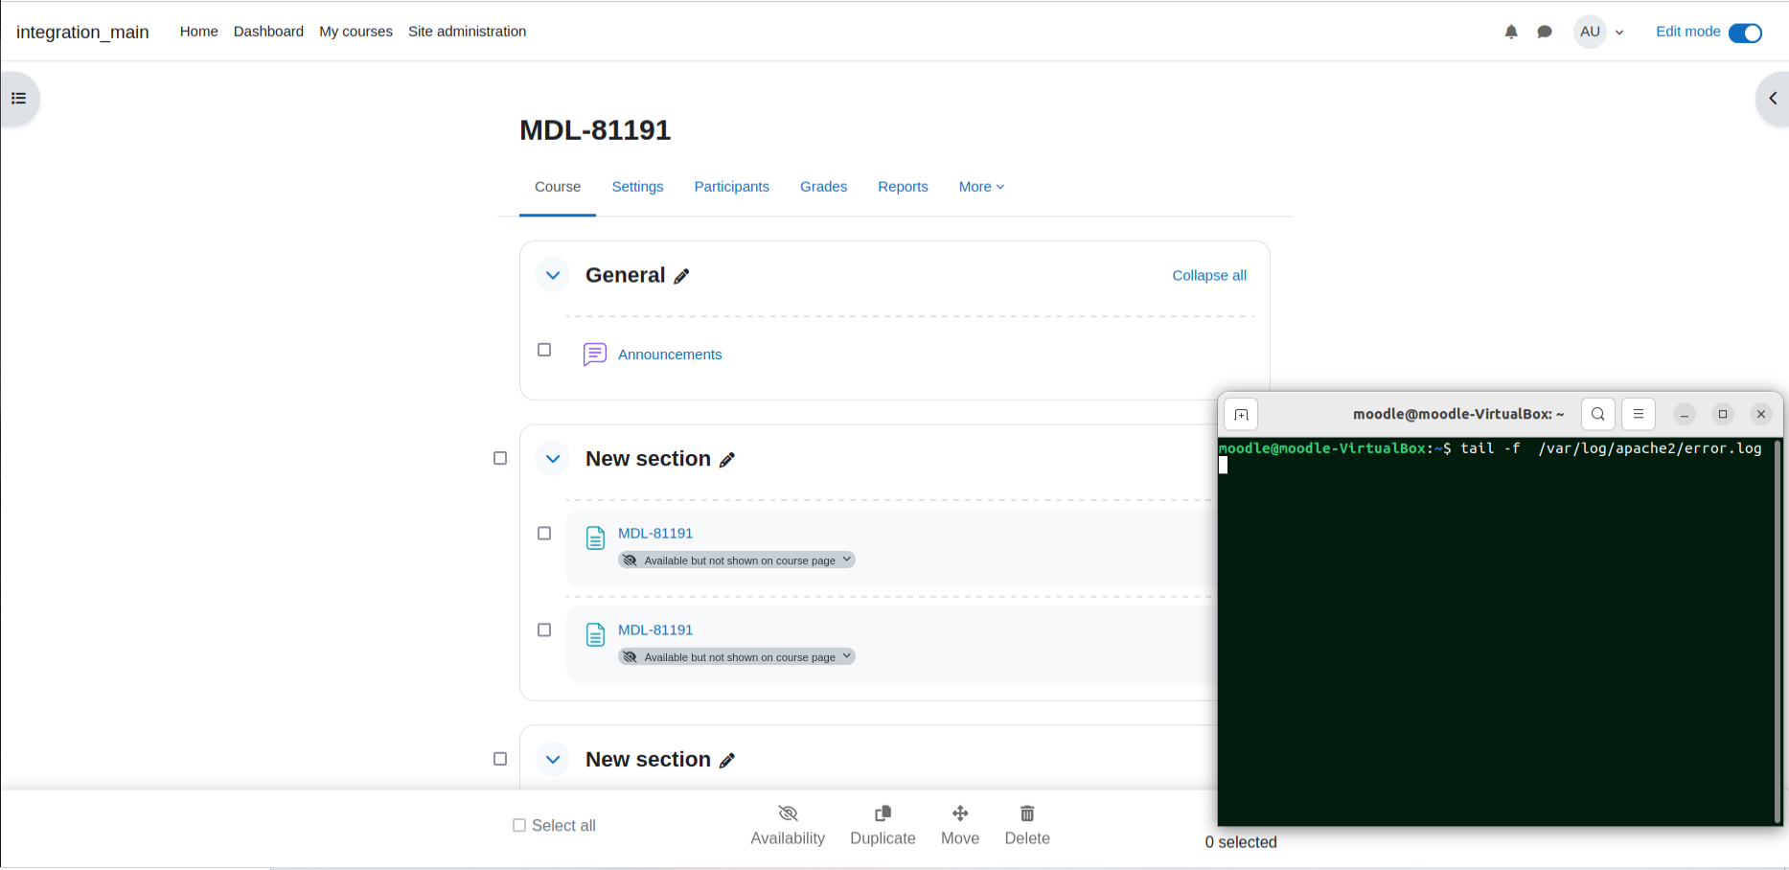Open the notifications bell icon

coord(1511,32)
